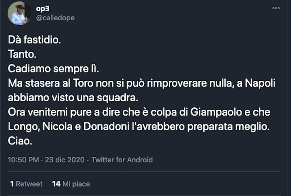Viewport: 291px width, 196px height.
Task: Open the "Twitter for Android" source link
Action: tap(122, 160)
